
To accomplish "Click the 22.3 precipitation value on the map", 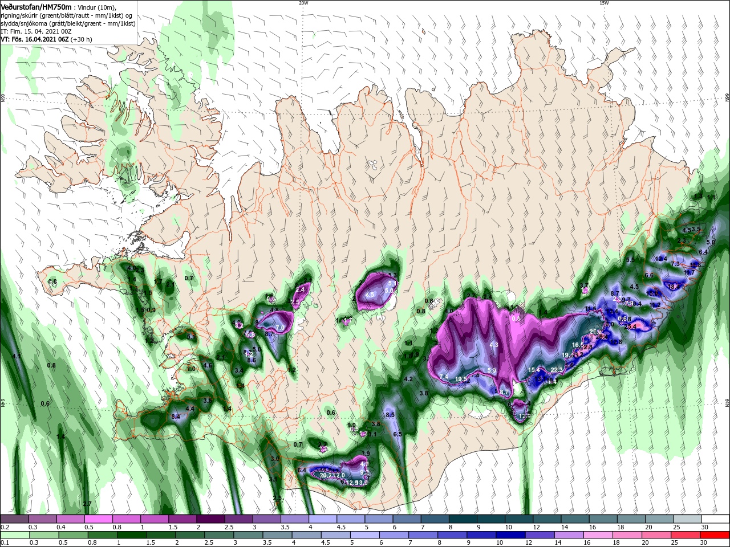I will click(557, 370).
